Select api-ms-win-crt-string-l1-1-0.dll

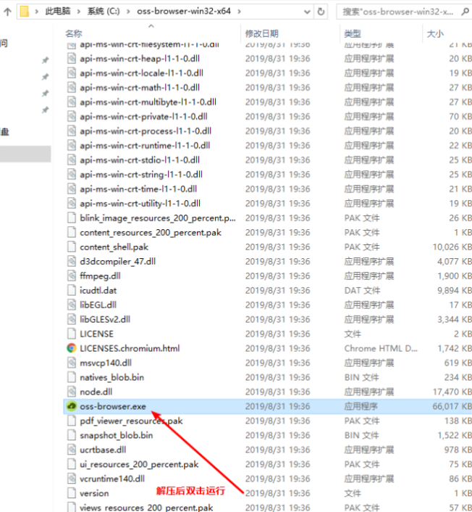point(141,174)
